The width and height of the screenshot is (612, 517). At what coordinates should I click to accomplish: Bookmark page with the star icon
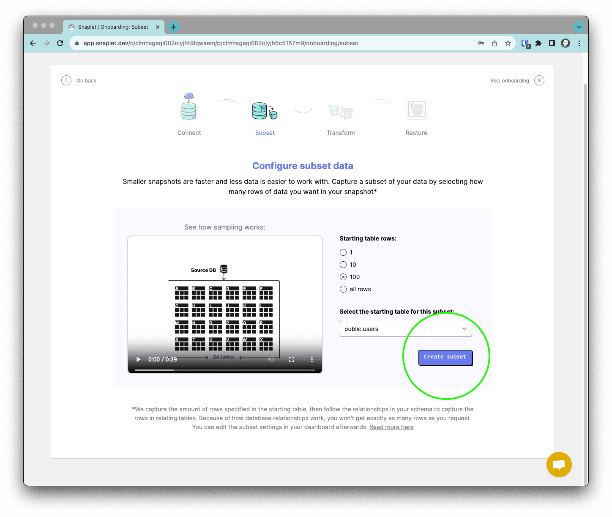(x=508, y=43)
